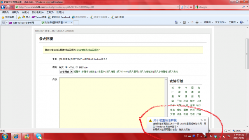Open the 工具(T) menu in menu bar
The image size is (249, 140).
pos(50,12)
